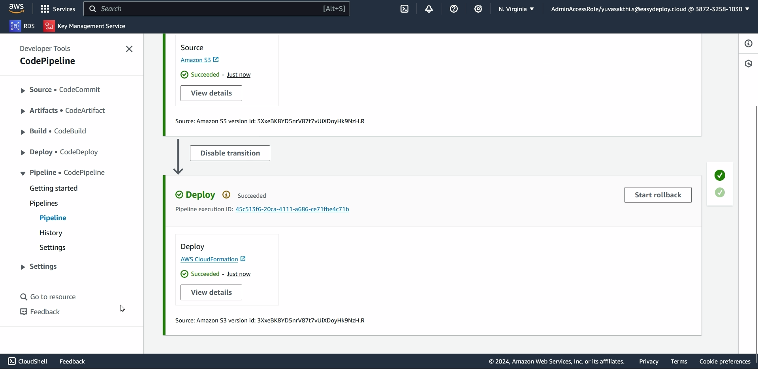Viewport: 758px width, 369px height.
Task: Open the help question mark icon
Action: click(454, 9)
